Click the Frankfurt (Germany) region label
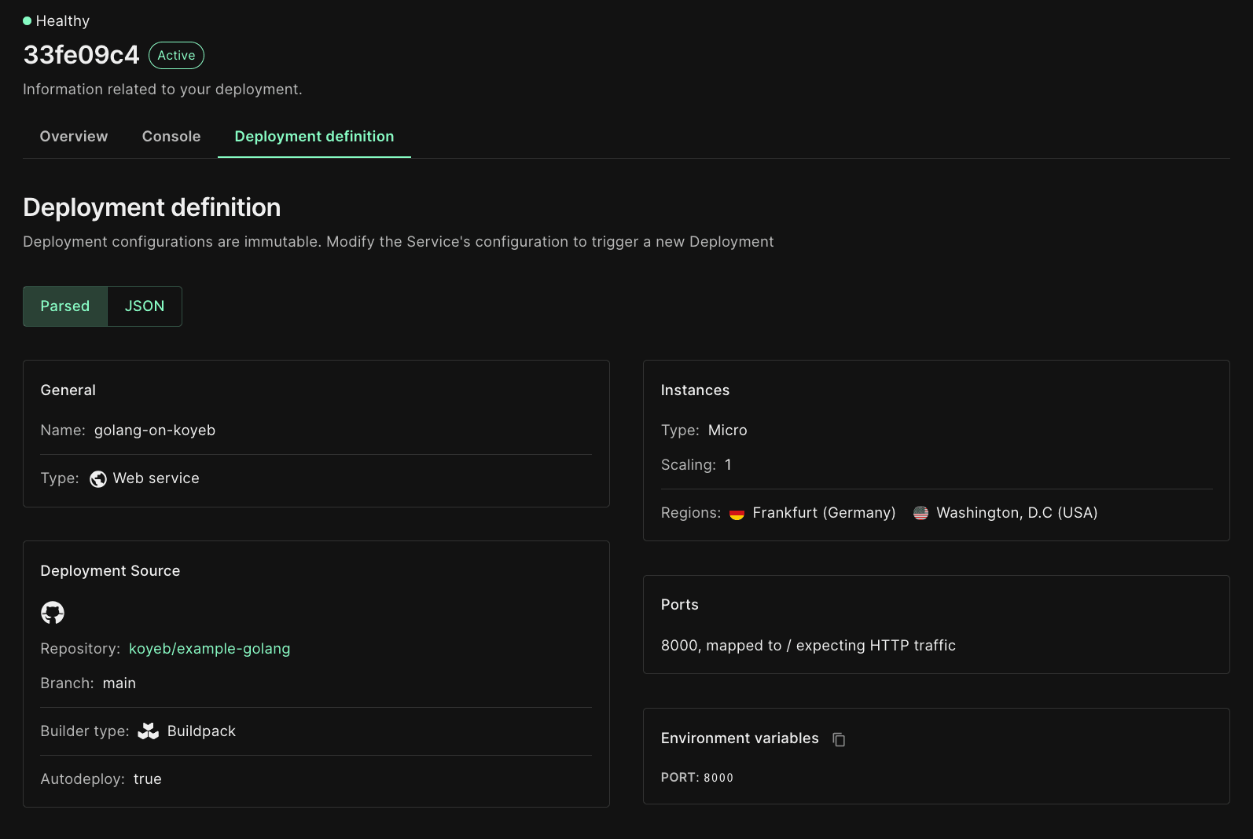The width and height of the screenshot is (1253, 839). (824, 513)
